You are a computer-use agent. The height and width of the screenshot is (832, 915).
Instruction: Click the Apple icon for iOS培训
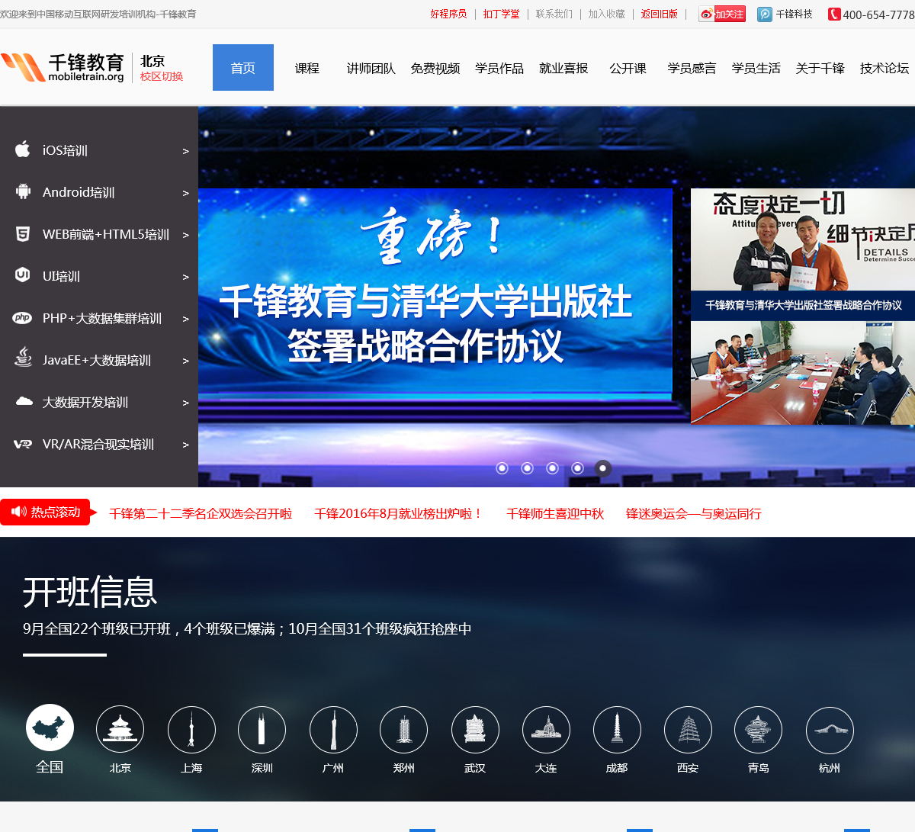(23, 149)
